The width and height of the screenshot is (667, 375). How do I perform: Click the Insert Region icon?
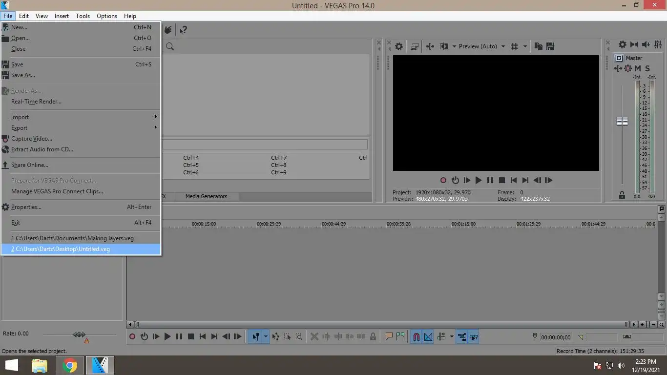coord(400,336)
